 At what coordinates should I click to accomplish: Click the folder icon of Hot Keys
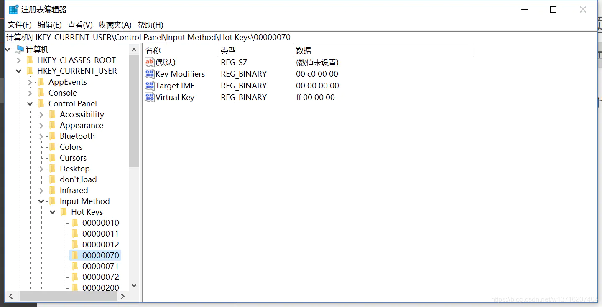click(64, 212)
